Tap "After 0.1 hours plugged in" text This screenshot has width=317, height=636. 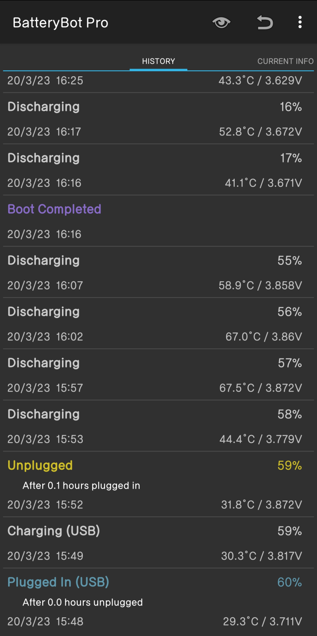[x=81, y=486]
